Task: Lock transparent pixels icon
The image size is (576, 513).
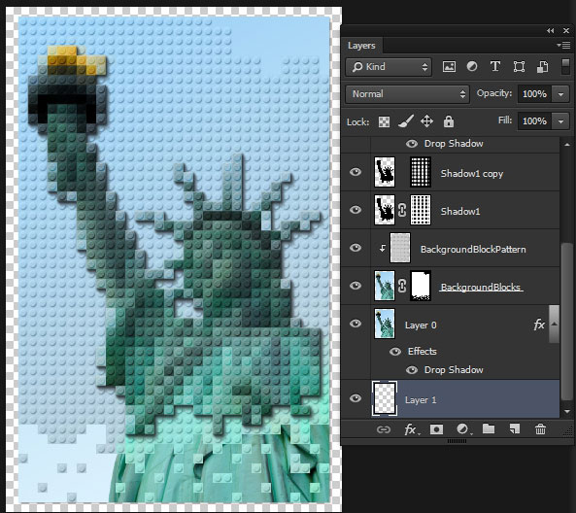Action: pos(384,121)
